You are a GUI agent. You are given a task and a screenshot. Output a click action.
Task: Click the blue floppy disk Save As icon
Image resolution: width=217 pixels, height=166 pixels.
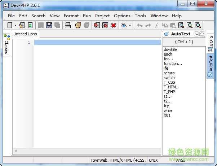[49, 25]
